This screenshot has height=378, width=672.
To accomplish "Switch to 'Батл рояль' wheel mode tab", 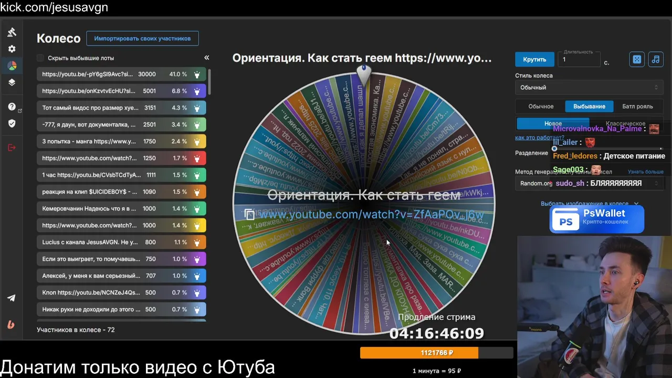I will [637, 106].
